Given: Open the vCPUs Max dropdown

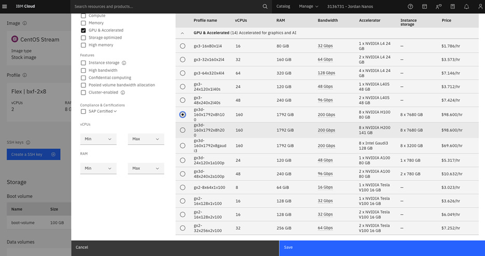Looking at the screenshot, I should (146, 139).
